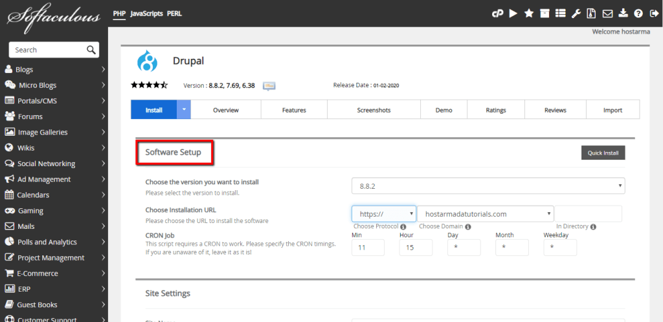
Task: Click the search magnifier icon
Action: tap(91, 50)
